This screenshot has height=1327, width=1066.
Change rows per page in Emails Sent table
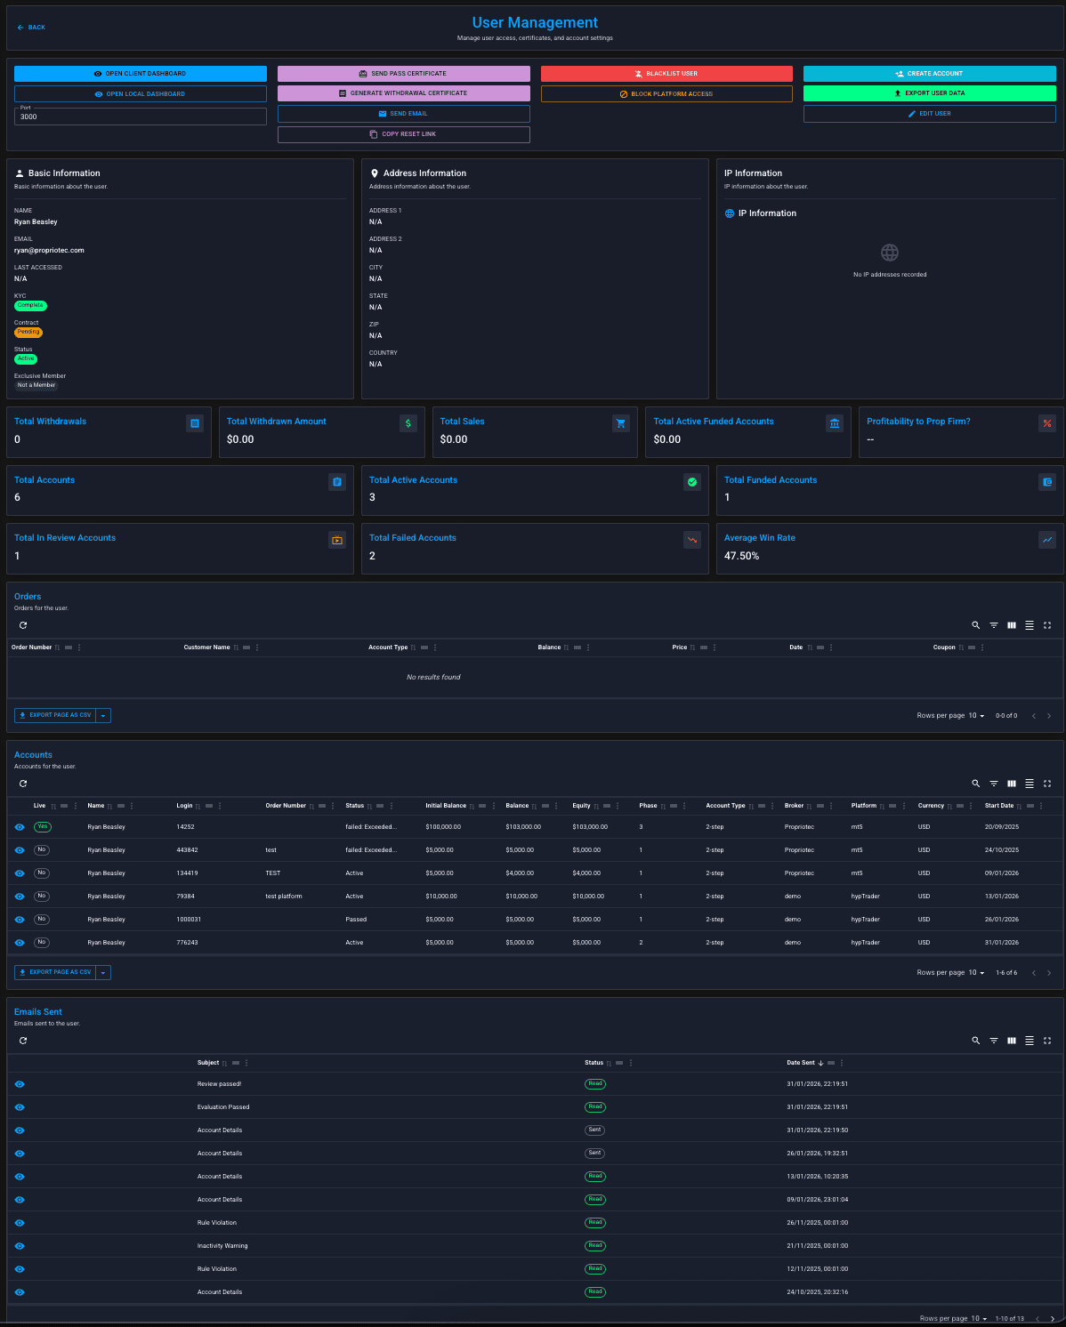[980, 1319]
